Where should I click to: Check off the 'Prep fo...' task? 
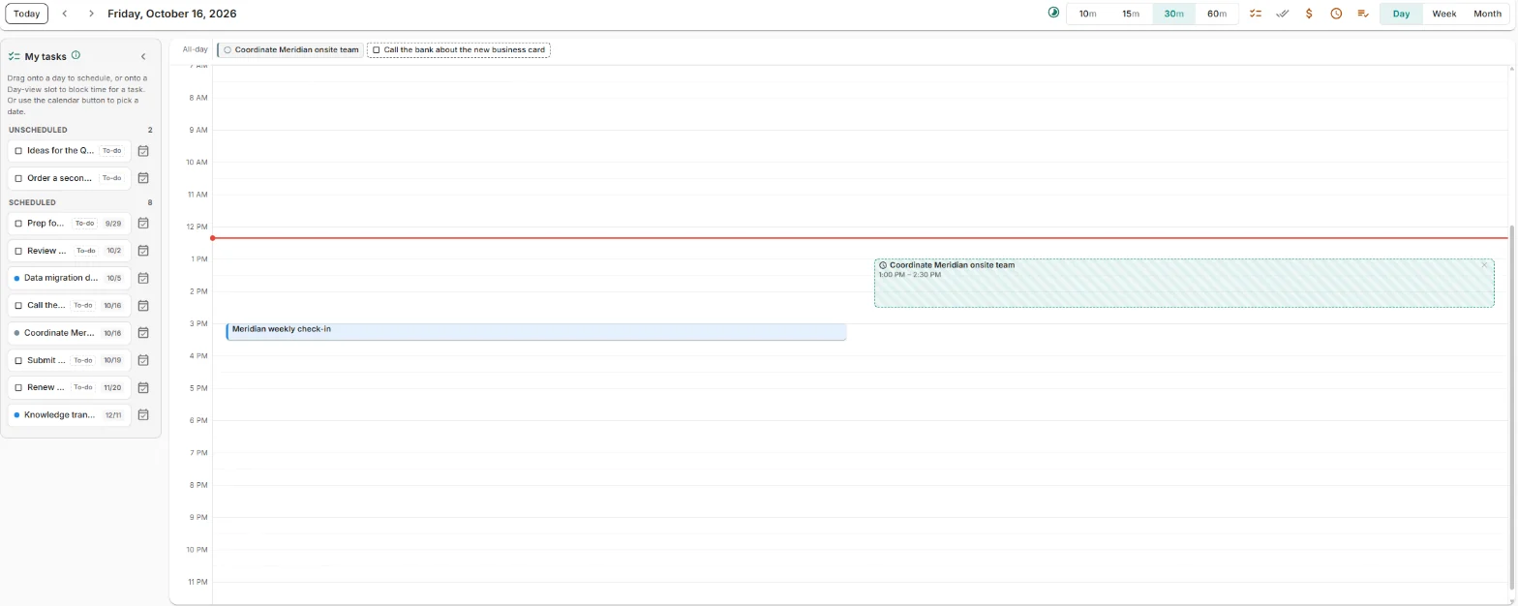coord(18,224)
